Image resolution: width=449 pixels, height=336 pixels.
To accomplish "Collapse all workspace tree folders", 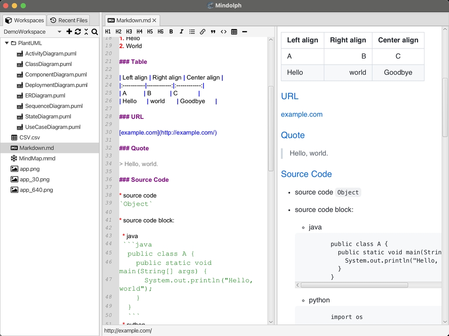I will coord(86,31).
